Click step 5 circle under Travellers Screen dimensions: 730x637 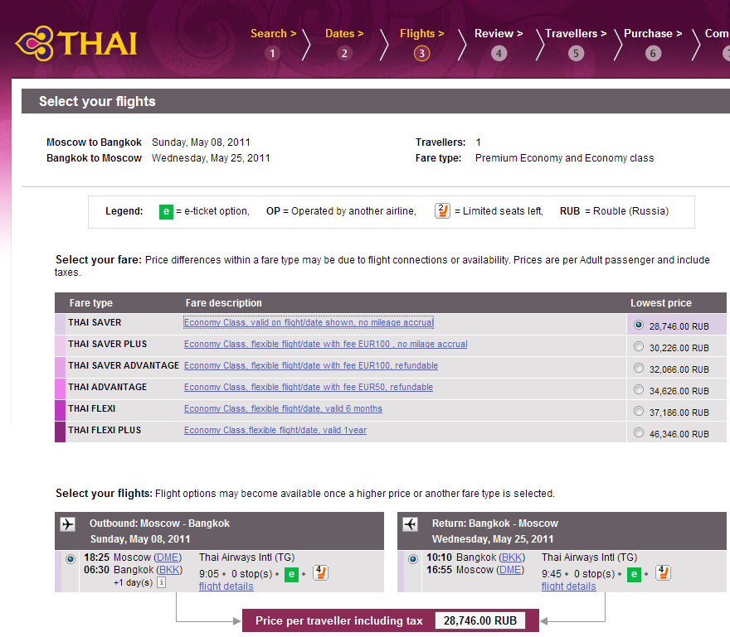(x=576, y=54)
